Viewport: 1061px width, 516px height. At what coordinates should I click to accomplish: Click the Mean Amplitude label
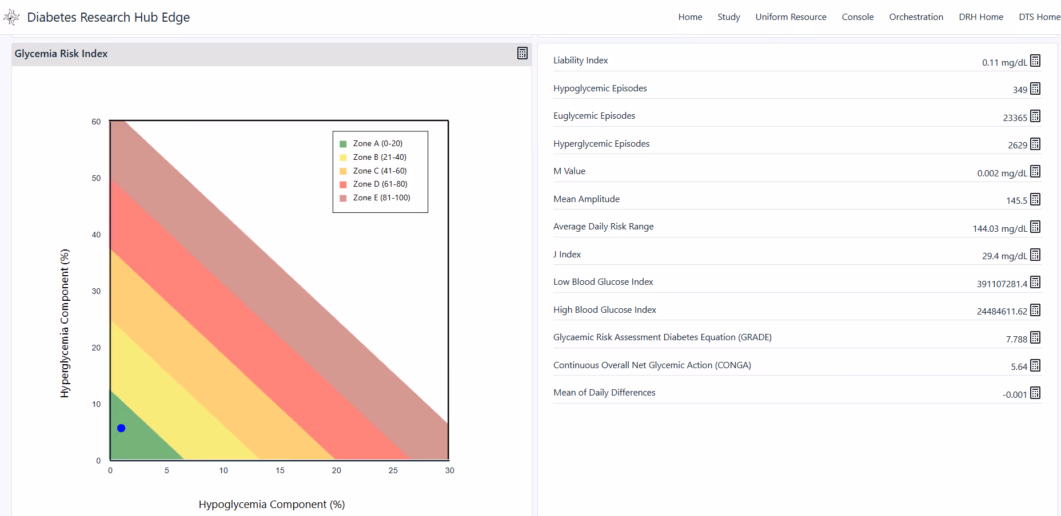click(x=587, y=199)
